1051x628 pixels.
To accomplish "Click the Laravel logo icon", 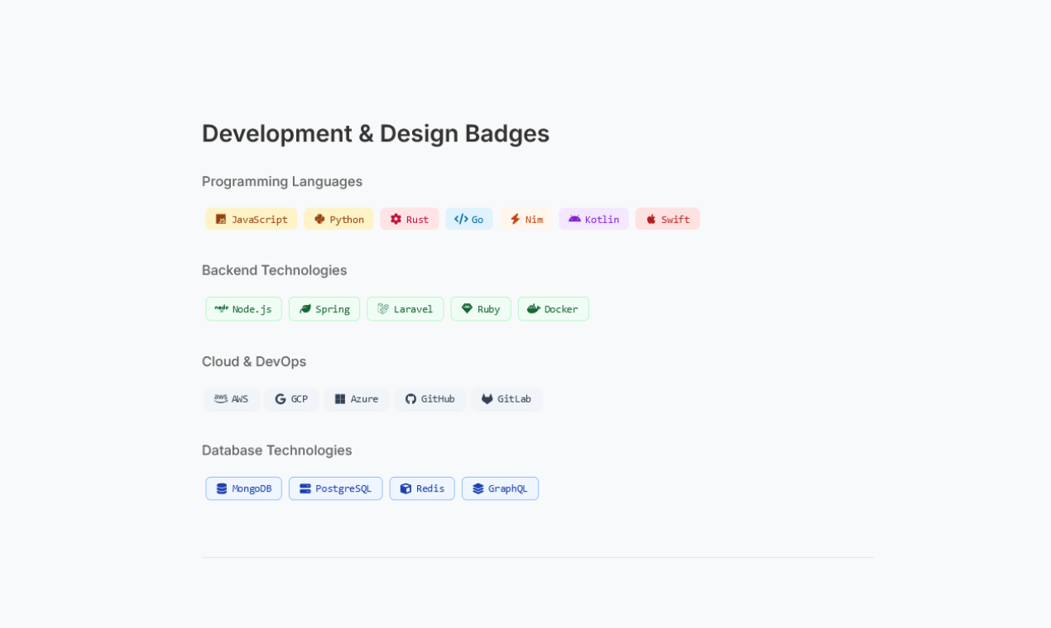I will 383,308.
